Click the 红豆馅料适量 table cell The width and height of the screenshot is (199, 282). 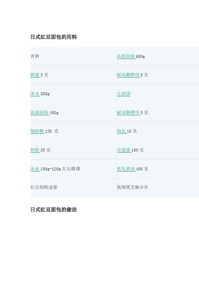[x=73, y=188]
